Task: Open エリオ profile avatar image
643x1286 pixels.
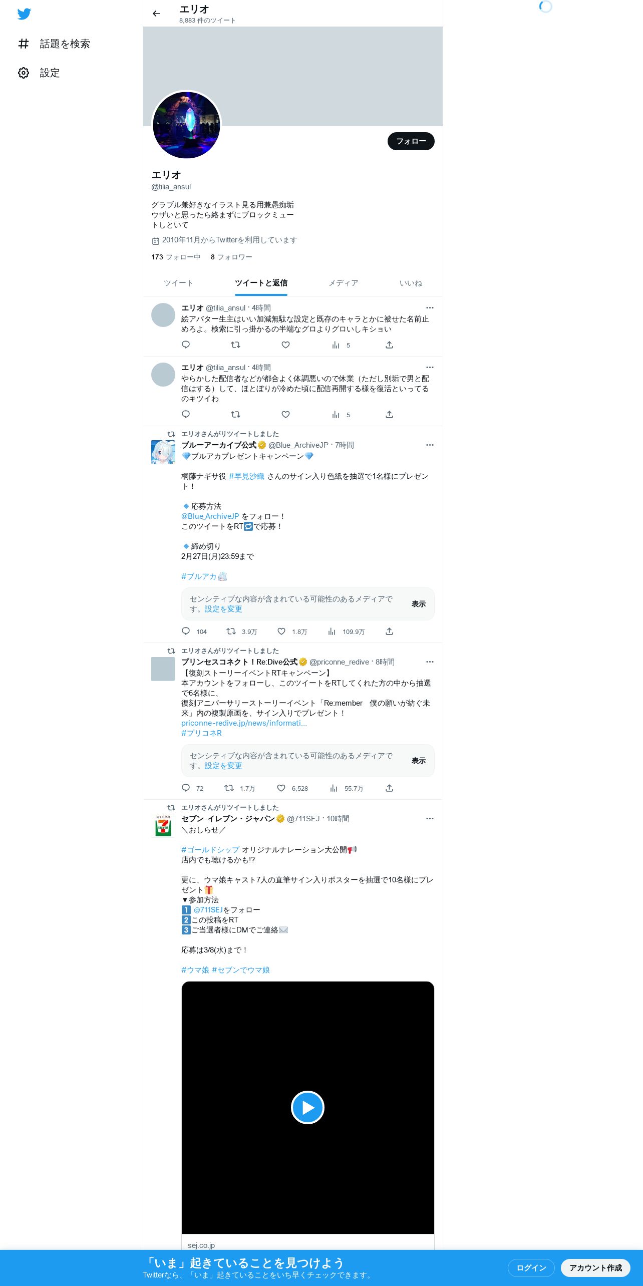Action: point(186,125)
